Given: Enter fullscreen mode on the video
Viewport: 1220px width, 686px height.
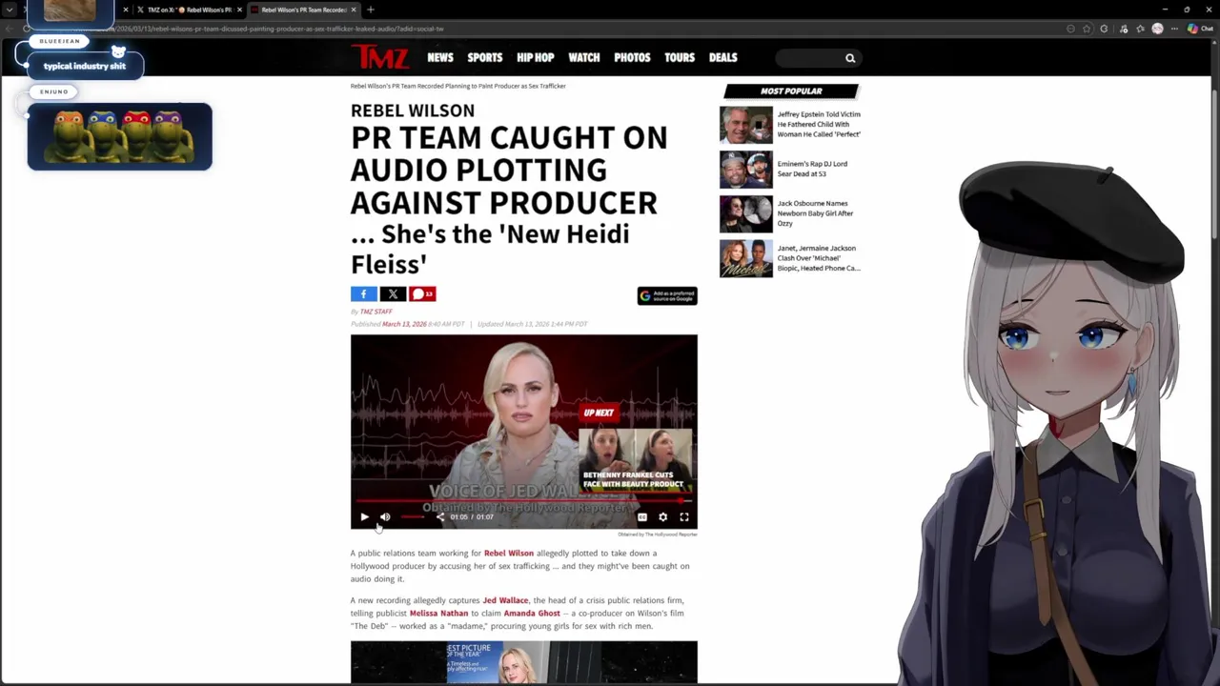Looking at the screenshot, I should [x=684, y=516].
